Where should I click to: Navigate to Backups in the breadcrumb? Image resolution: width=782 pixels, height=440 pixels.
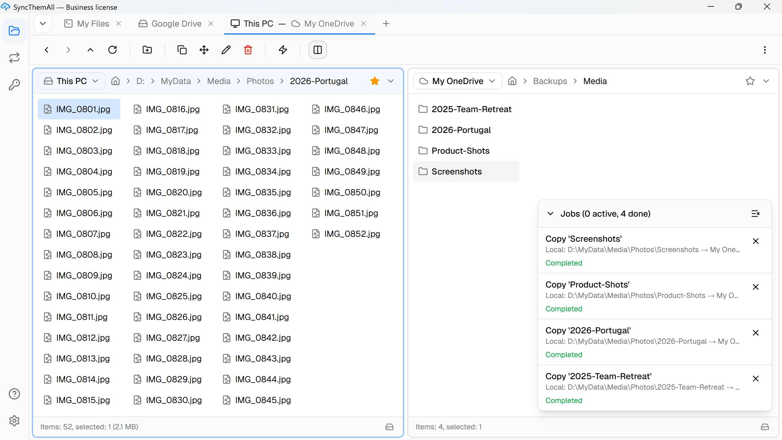(x=550, y=81)
